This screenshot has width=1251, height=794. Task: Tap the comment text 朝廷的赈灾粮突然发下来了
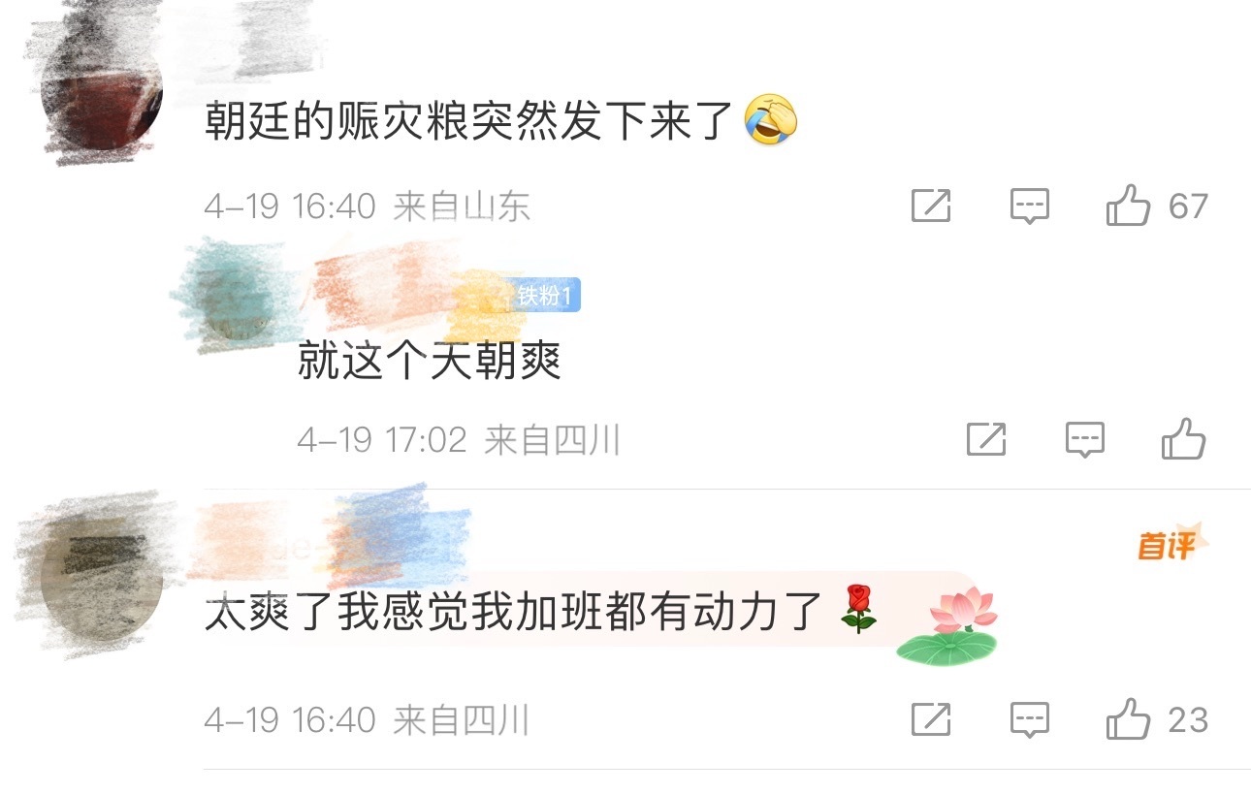pos(468,123)
